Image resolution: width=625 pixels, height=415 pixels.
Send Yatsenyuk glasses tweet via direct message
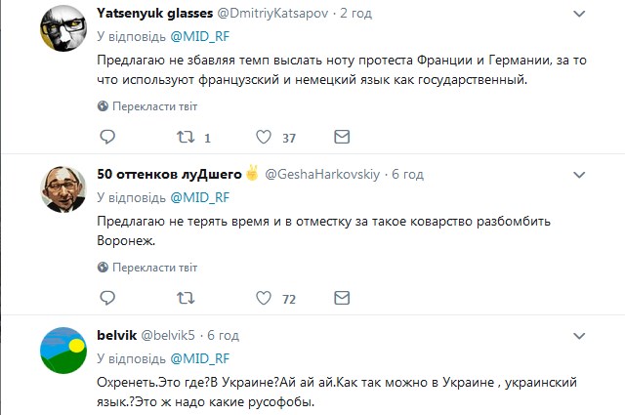tap(341, 137)
